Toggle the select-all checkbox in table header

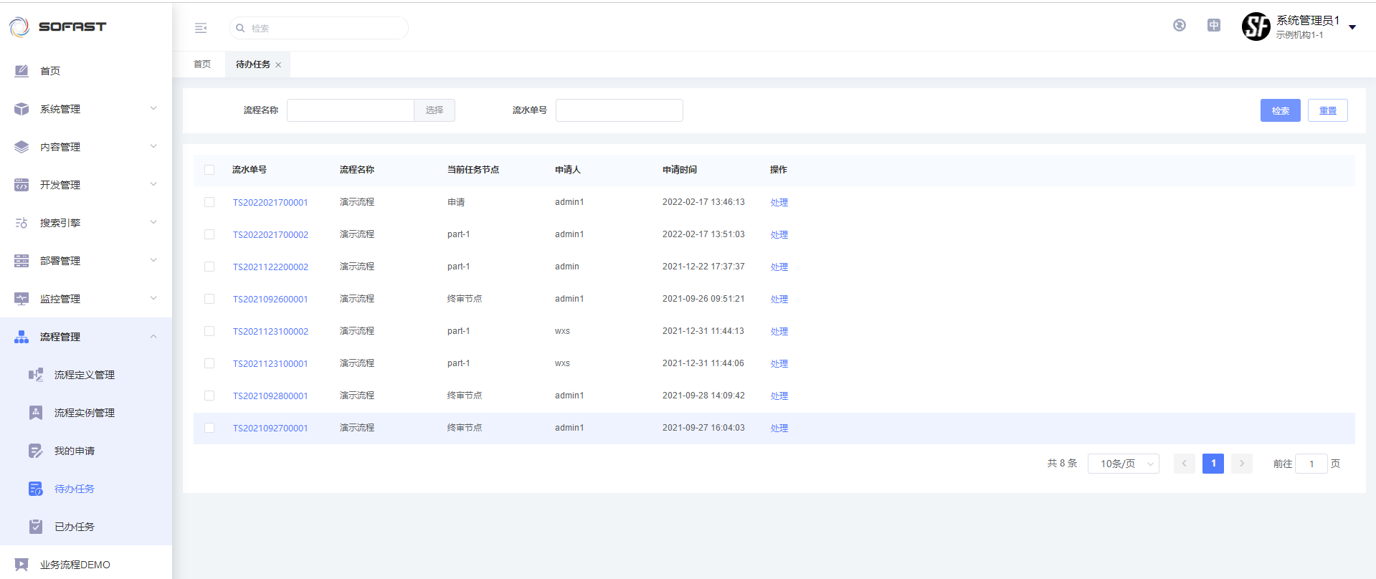(x=209, y=170)
